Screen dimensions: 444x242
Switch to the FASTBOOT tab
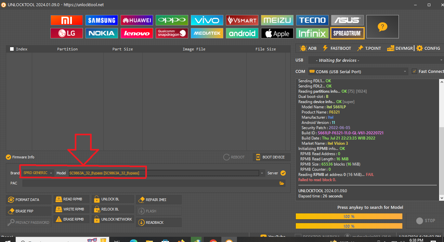click(x=337, y=48)
